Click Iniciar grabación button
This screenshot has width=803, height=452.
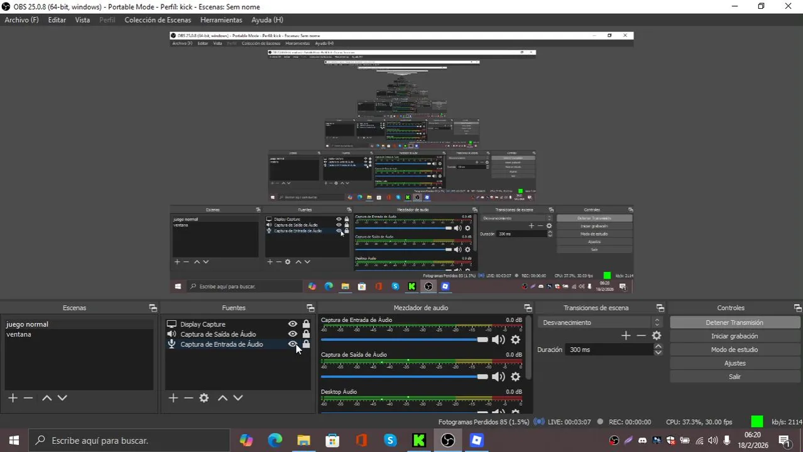(x=735, y=336)
